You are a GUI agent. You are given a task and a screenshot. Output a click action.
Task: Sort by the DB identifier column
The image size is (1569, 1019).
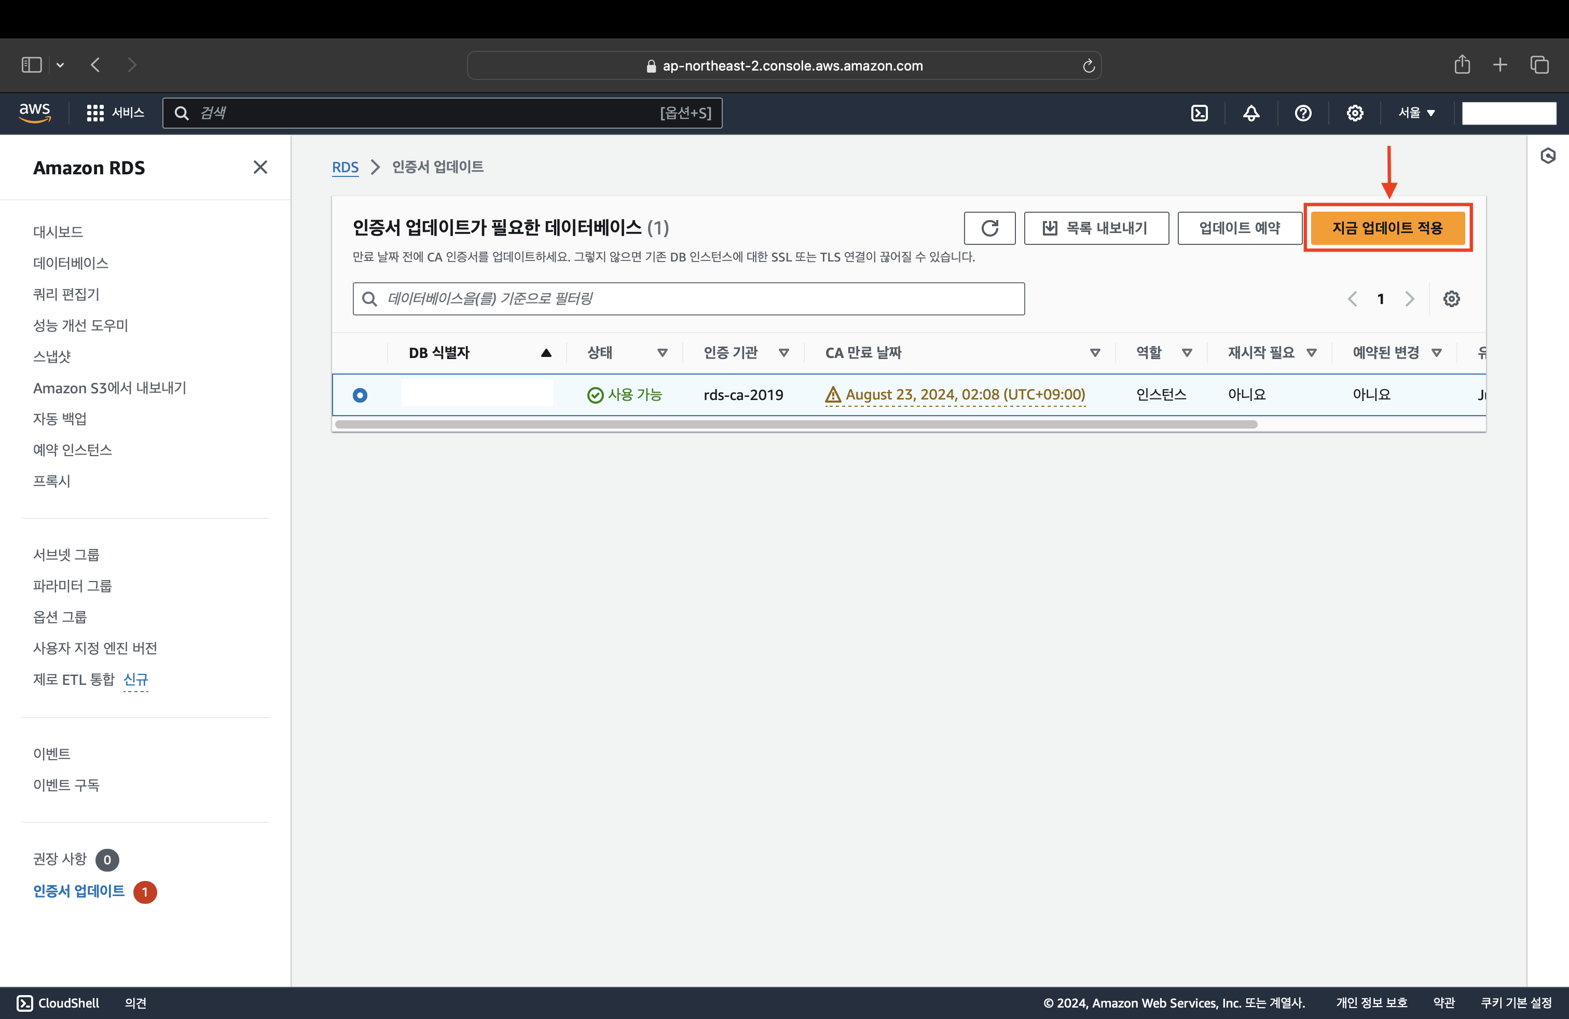pyautogui.click(x=439, y=353)
